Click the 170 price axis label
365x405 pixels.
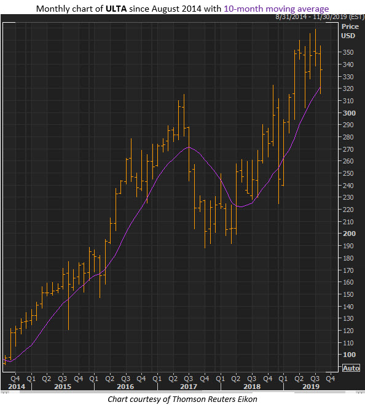point(348,270)
